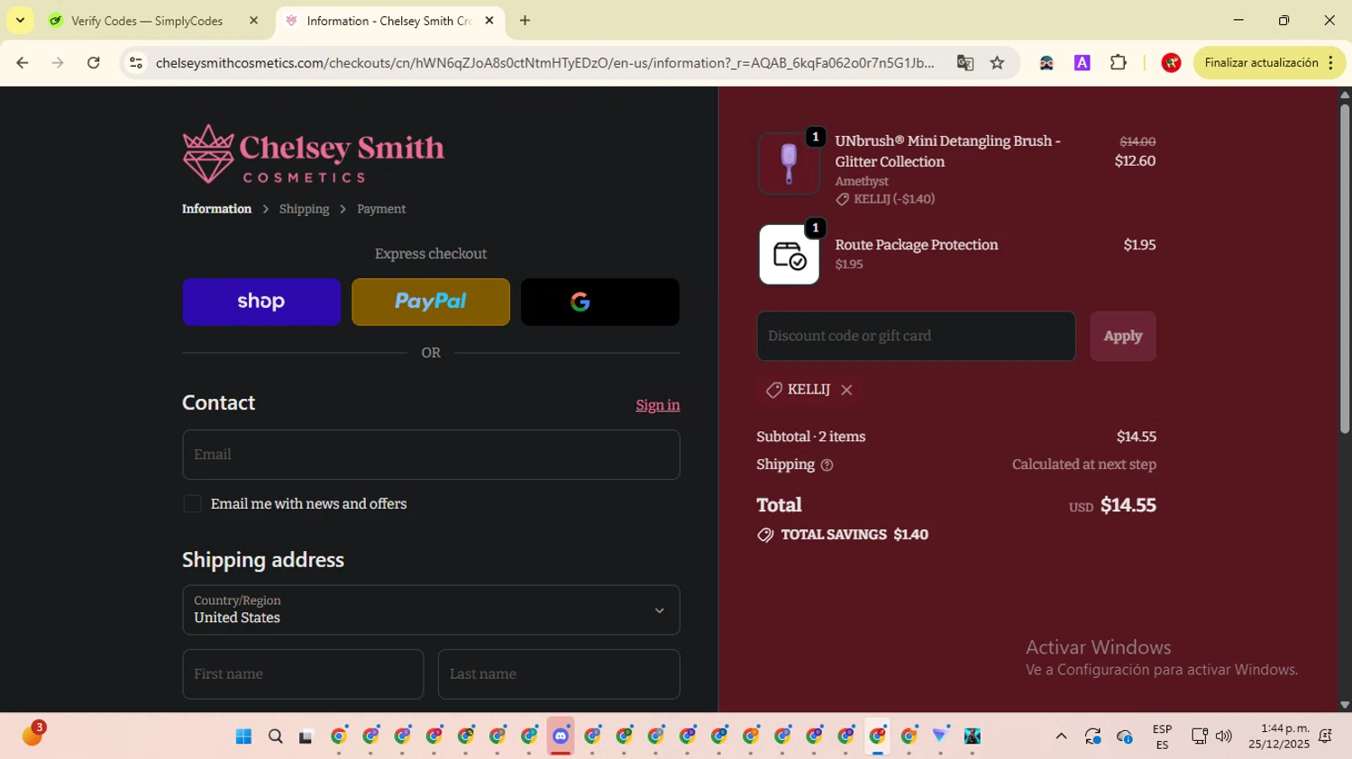Open the notifications bell in tray
1352x759 pixels.
1325,736
